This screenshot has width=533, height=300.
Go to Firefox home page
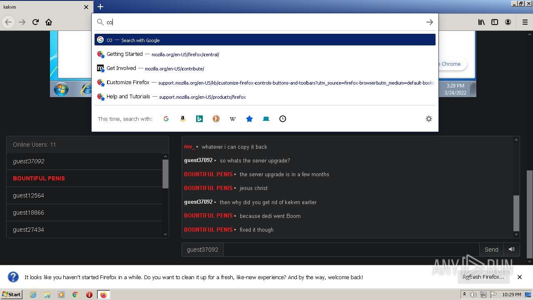[49, 22]
